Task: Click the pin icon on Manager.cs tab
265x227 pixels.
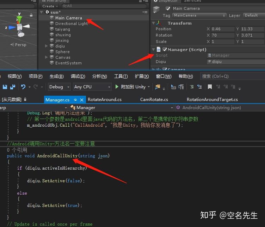Action: (x=75, y=100)
